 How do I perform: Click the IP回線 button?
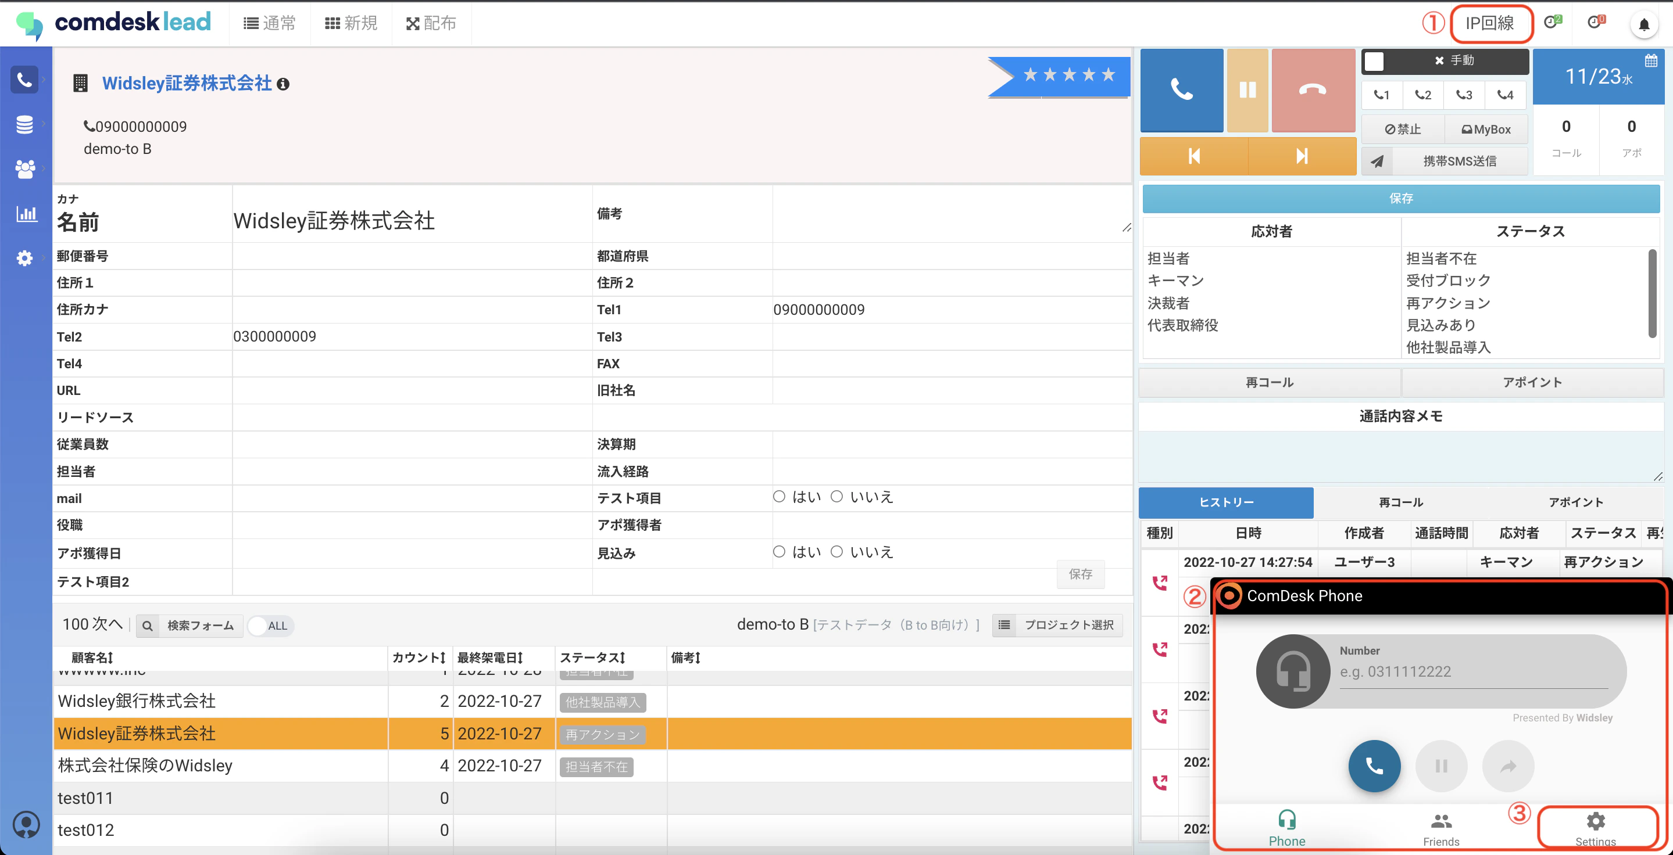1491,24
